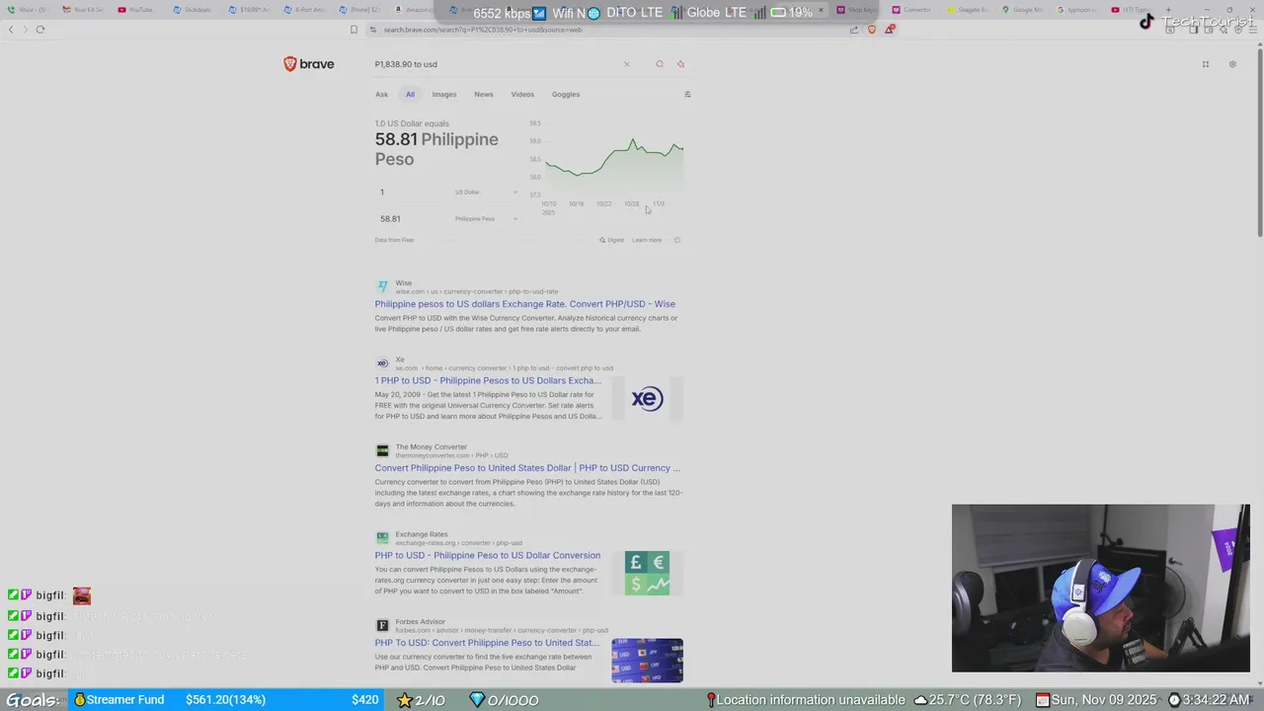The width and height of the screenshot is (1264, 711).
Task: Click the '1.0 US Dollar equals' text
Action: coord(412,123)
